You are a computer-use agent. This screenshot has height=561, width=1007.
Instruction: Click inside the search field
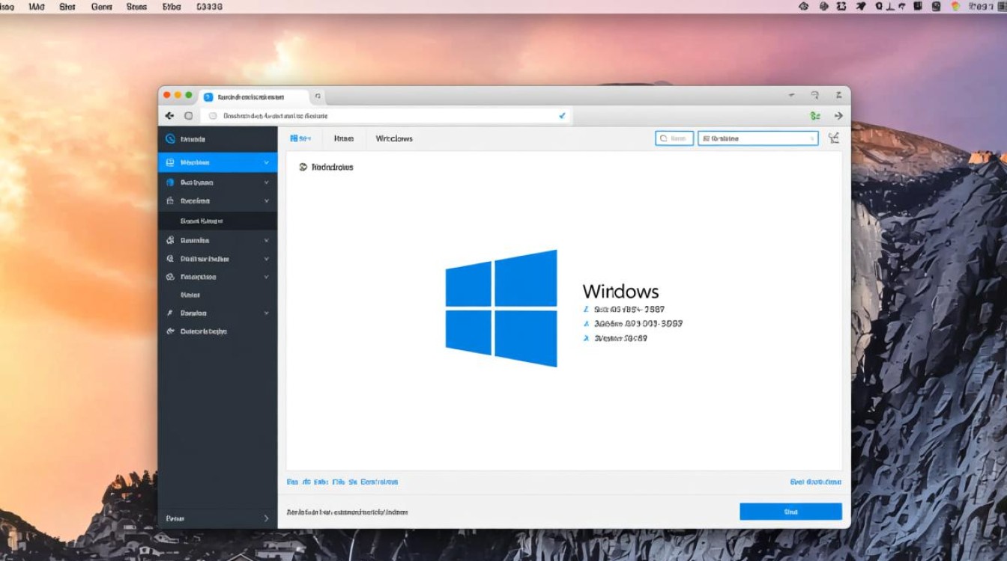tap(673, 138)
